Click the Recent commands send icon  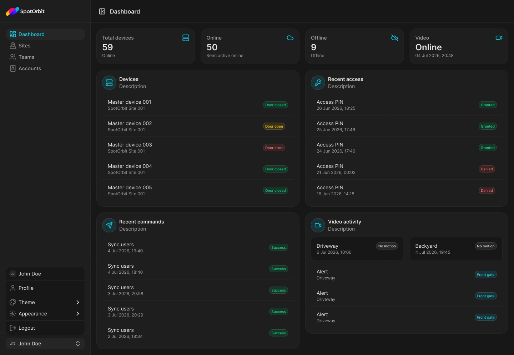109,225
